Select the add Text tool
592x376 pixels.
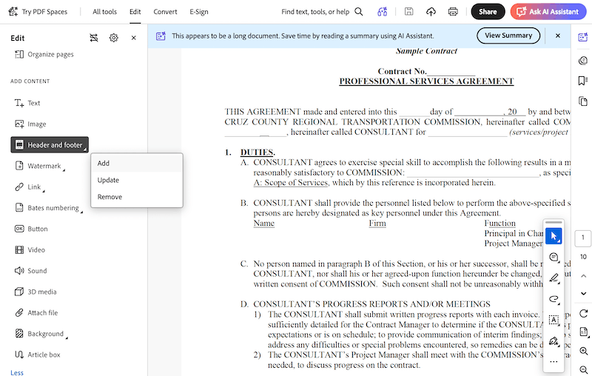pyautogui.click(x=27, y=103)
